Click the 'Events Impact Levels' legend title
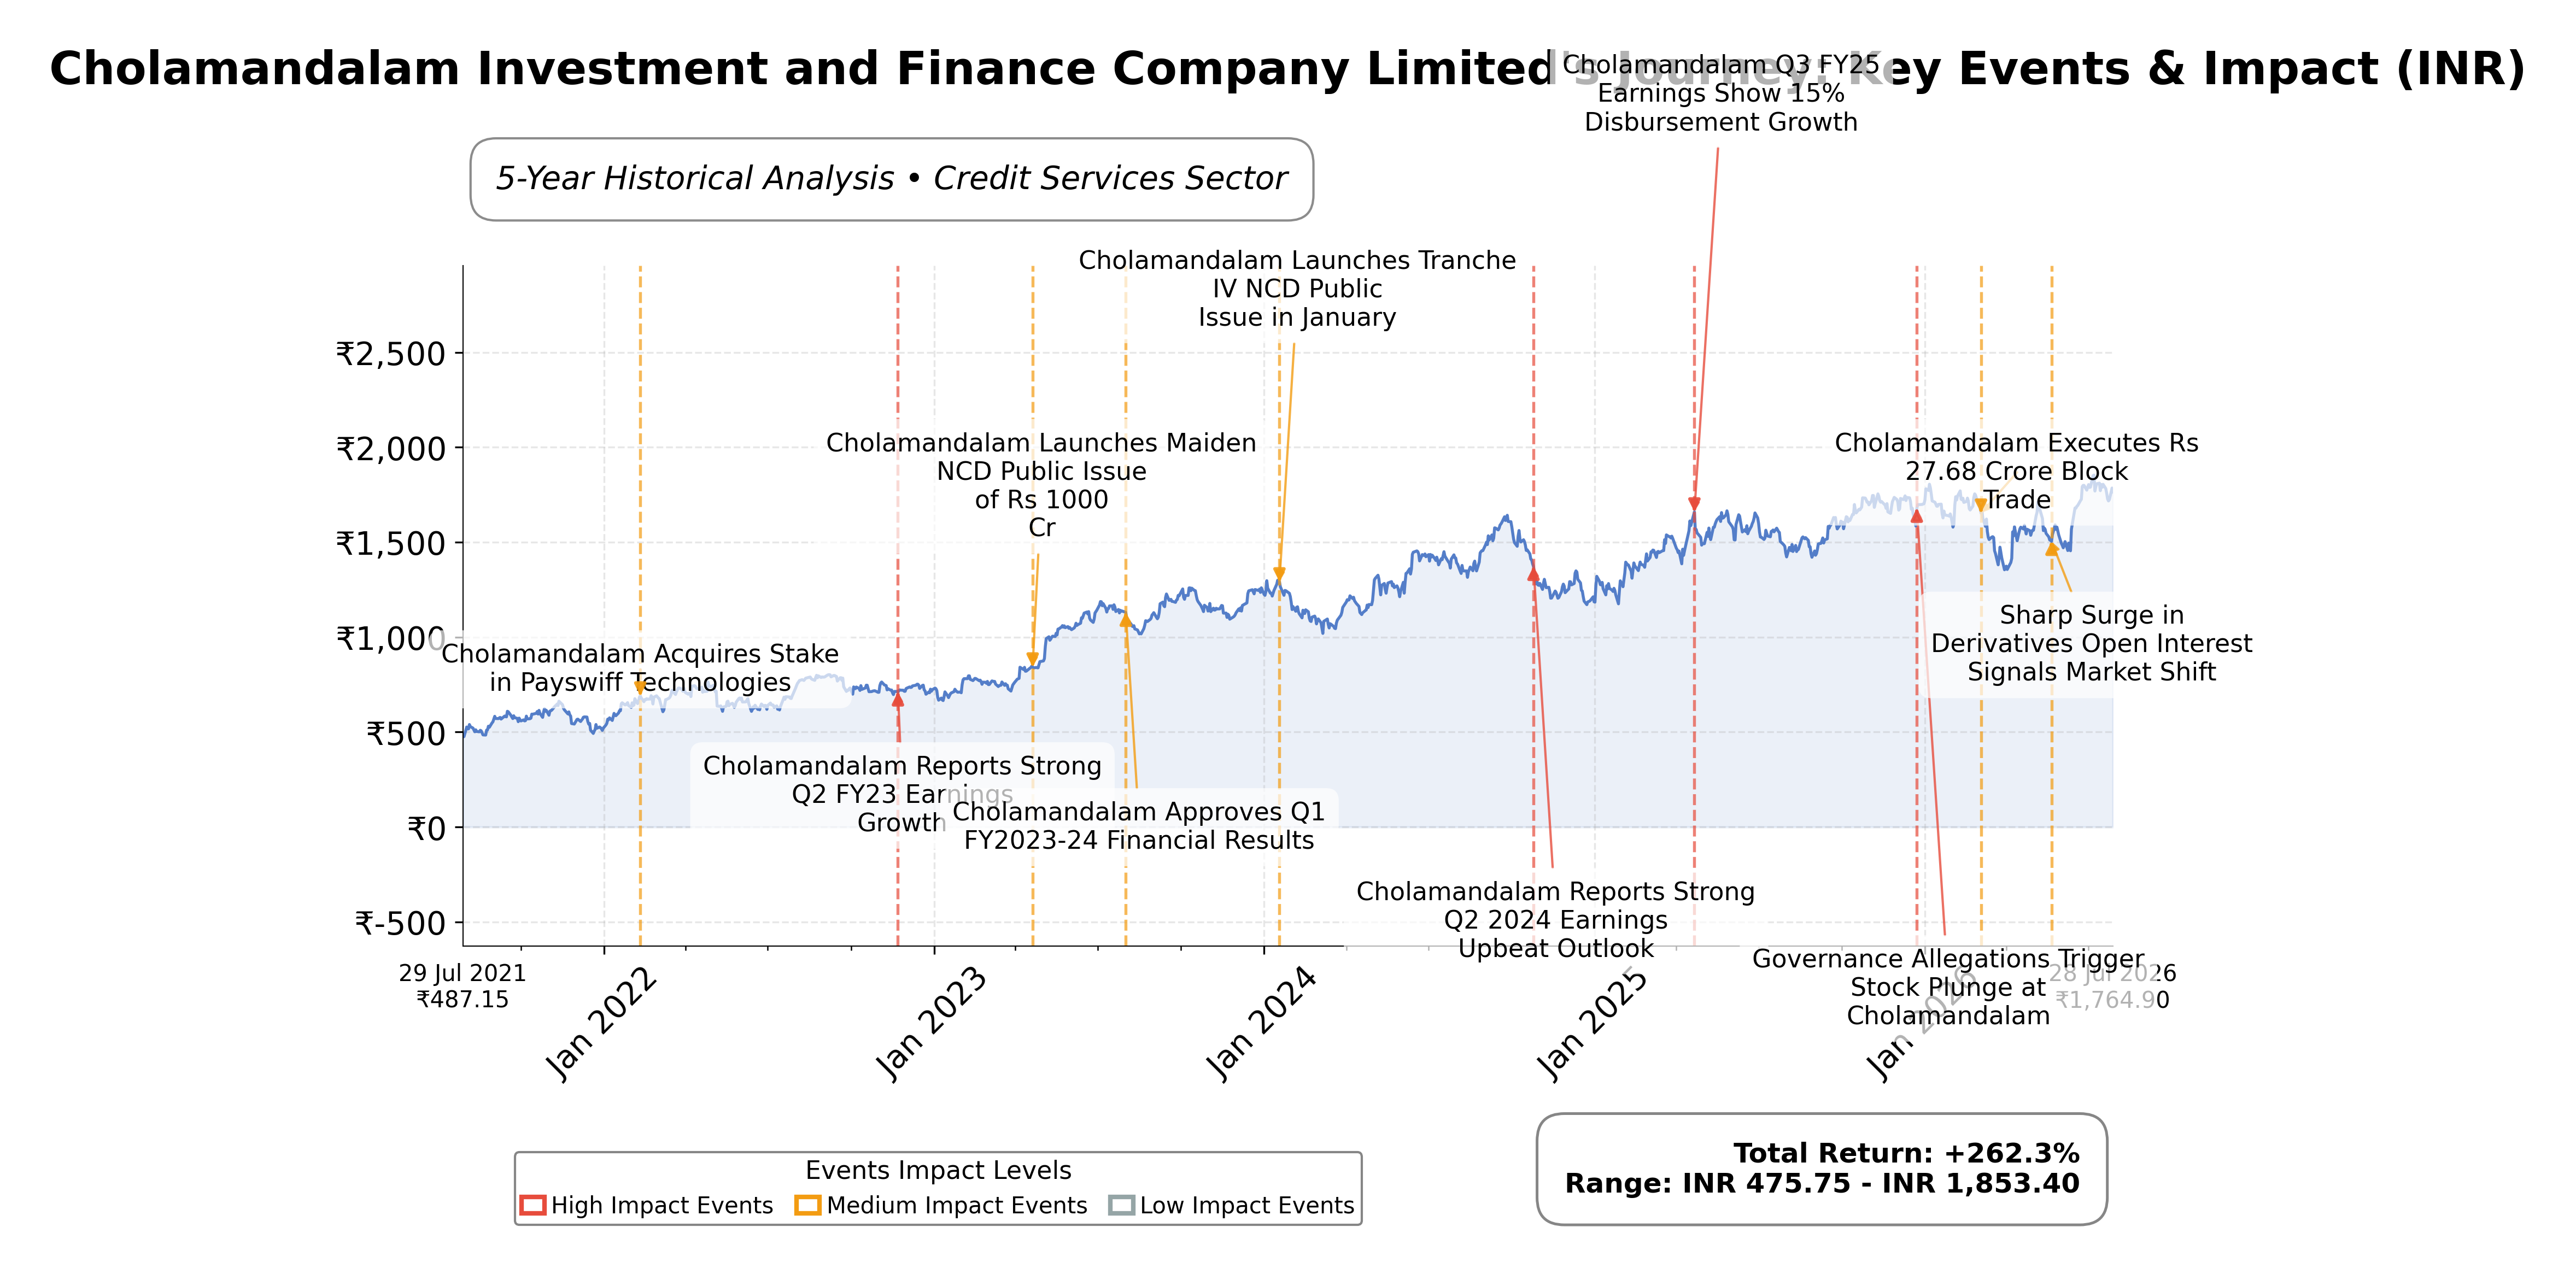The width and height of the screenshot is (2576, 1274). pos(938,1170)
